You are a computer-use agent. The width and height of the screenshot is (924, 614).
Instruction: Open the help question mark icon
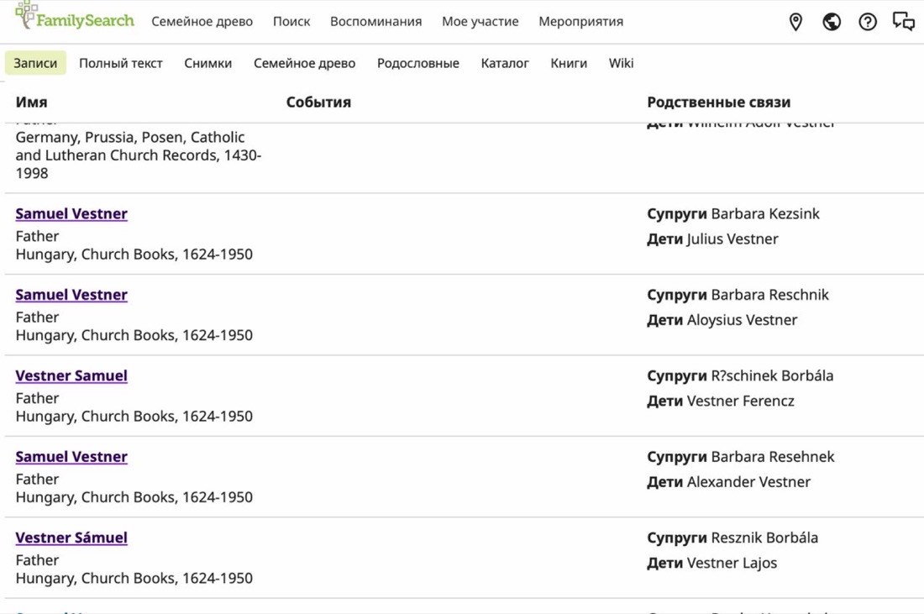(x=868, y=22)
